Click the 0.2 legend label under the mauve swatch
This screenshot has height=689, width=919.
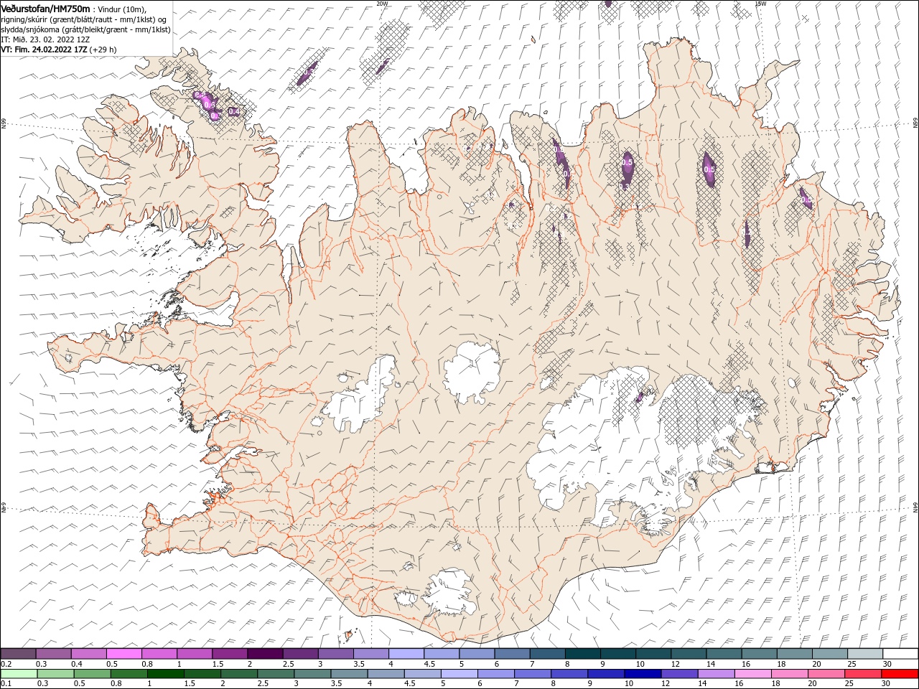(5, 664)
